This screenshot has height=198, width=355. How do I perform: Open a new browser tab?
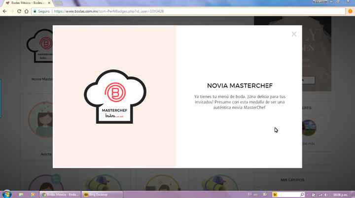[58, 3]
